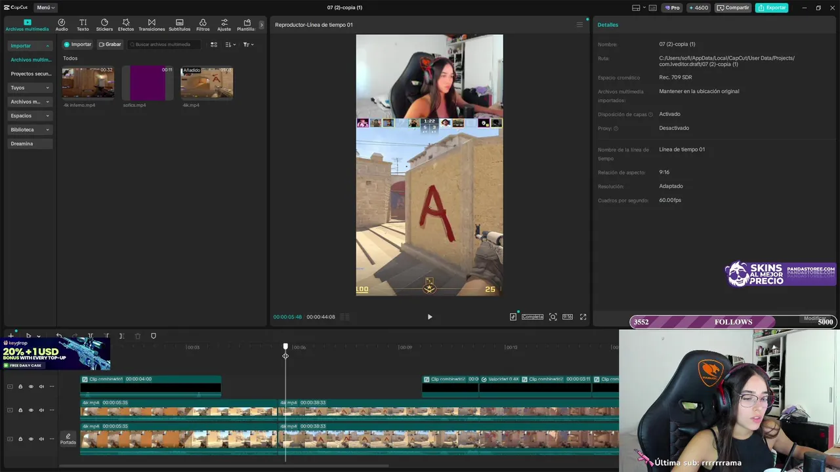Viewport: 840px width, 472px height.
Task: Click the preview zoom-fit scan icon
Action: [553, 317]
